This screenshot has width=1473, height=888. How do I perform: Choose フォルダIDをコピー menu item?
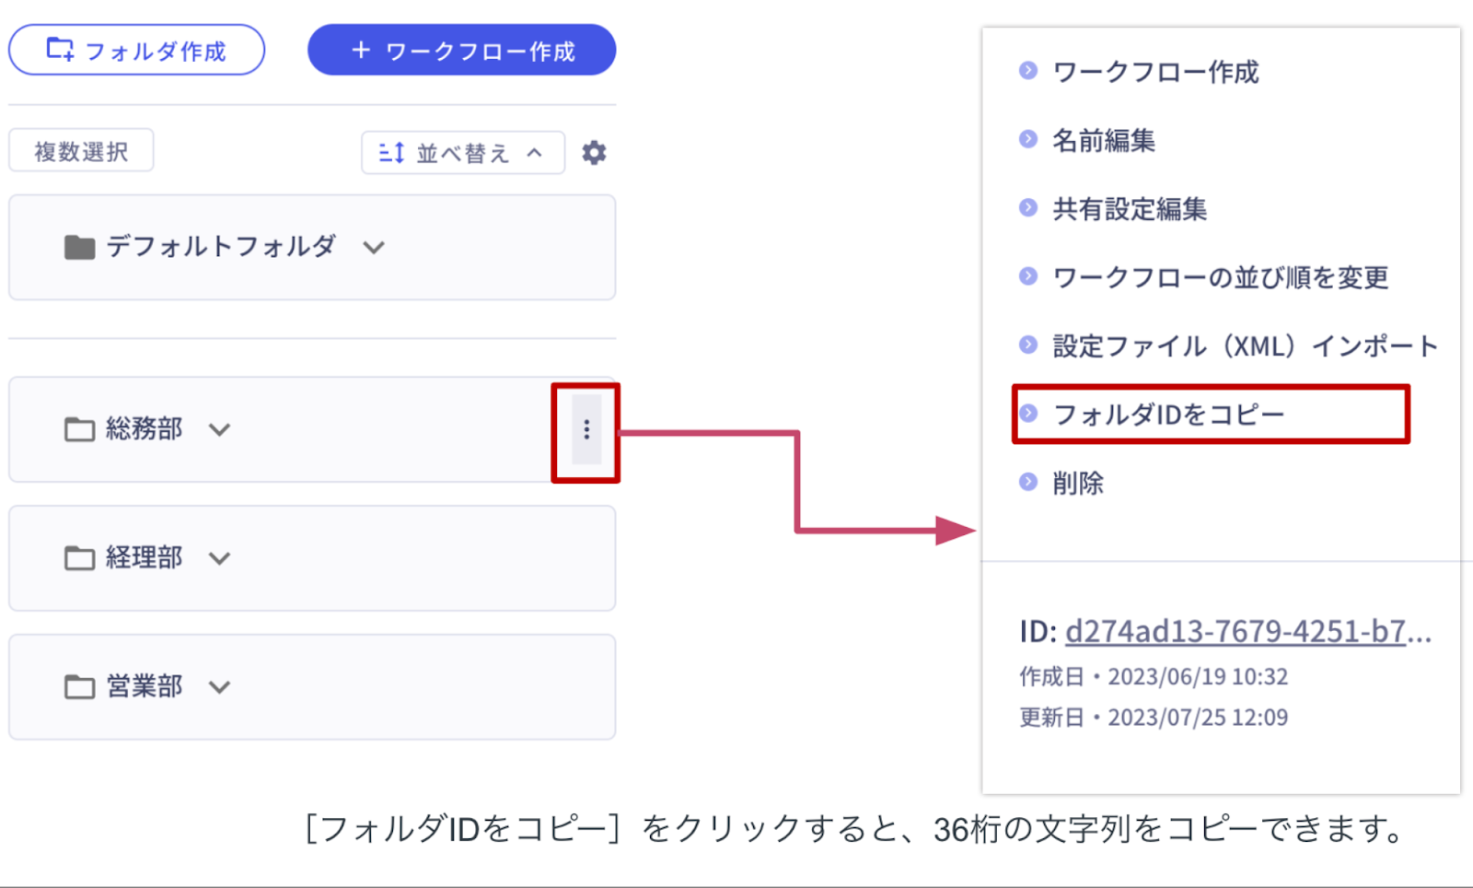tap(1168, 415)
